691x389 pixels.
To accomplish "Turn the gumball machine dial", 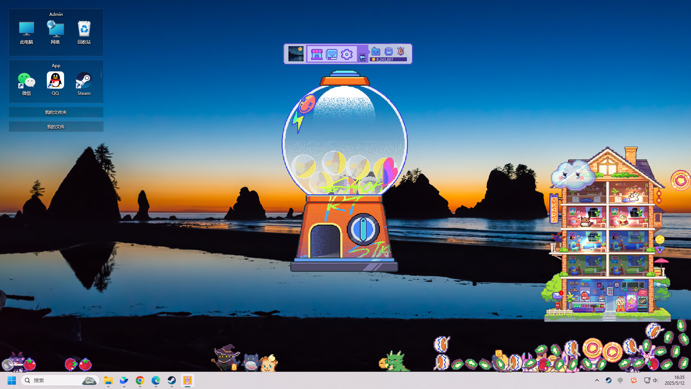I will click(363, 229).
